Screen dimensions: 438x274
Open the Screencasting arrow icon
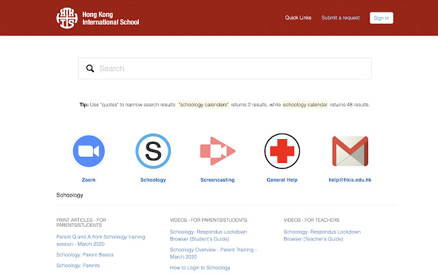click(218, 151)
